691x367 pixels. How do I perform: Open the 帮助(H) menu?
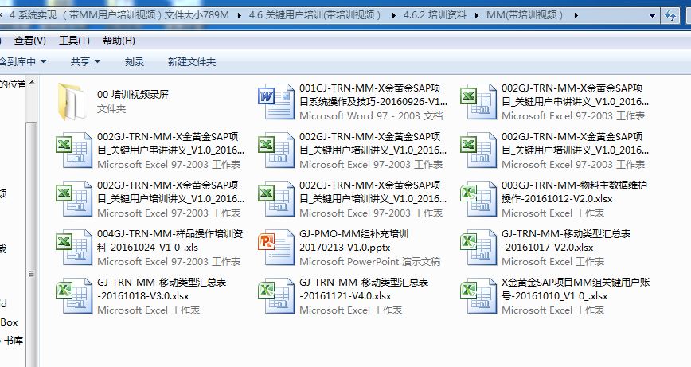point(119,41)
